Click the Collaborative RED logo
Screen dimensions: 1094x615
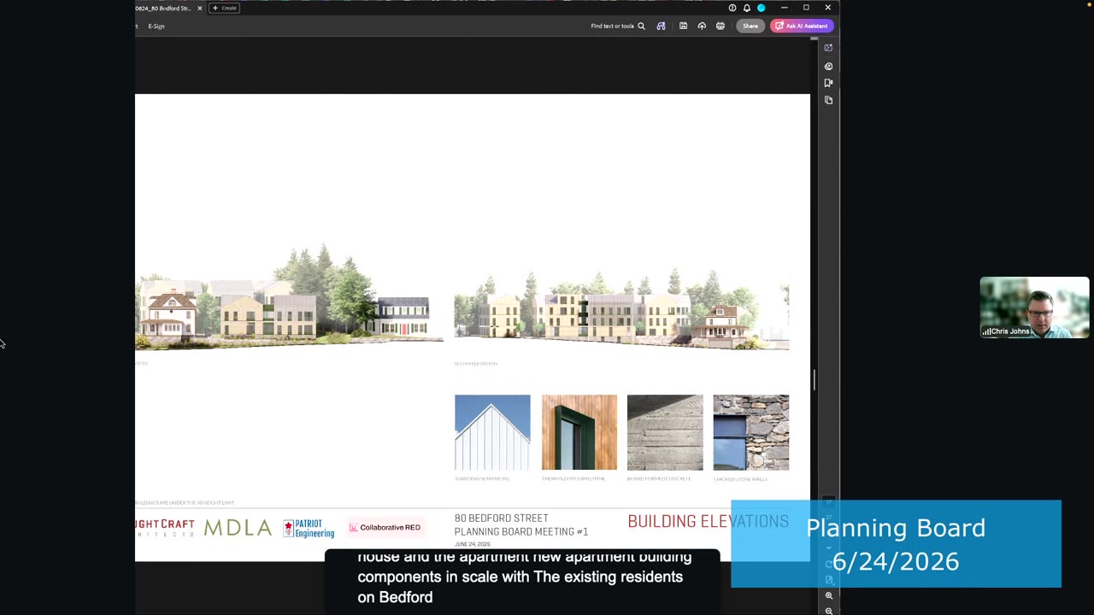(x=385, y=528)
